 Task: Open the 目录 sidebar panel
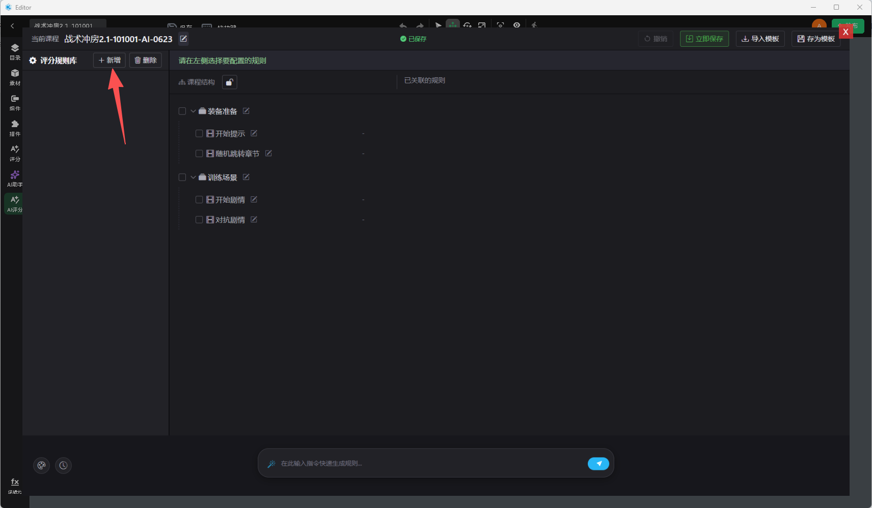[15, 51]
